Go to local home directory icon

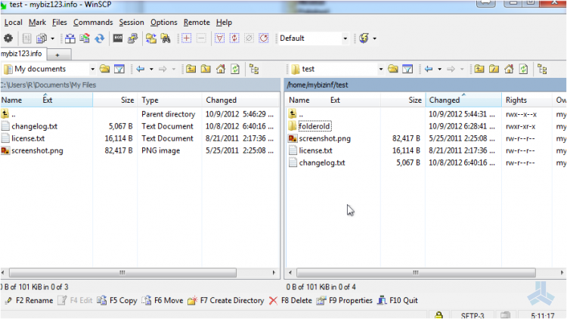click(221, 69)
